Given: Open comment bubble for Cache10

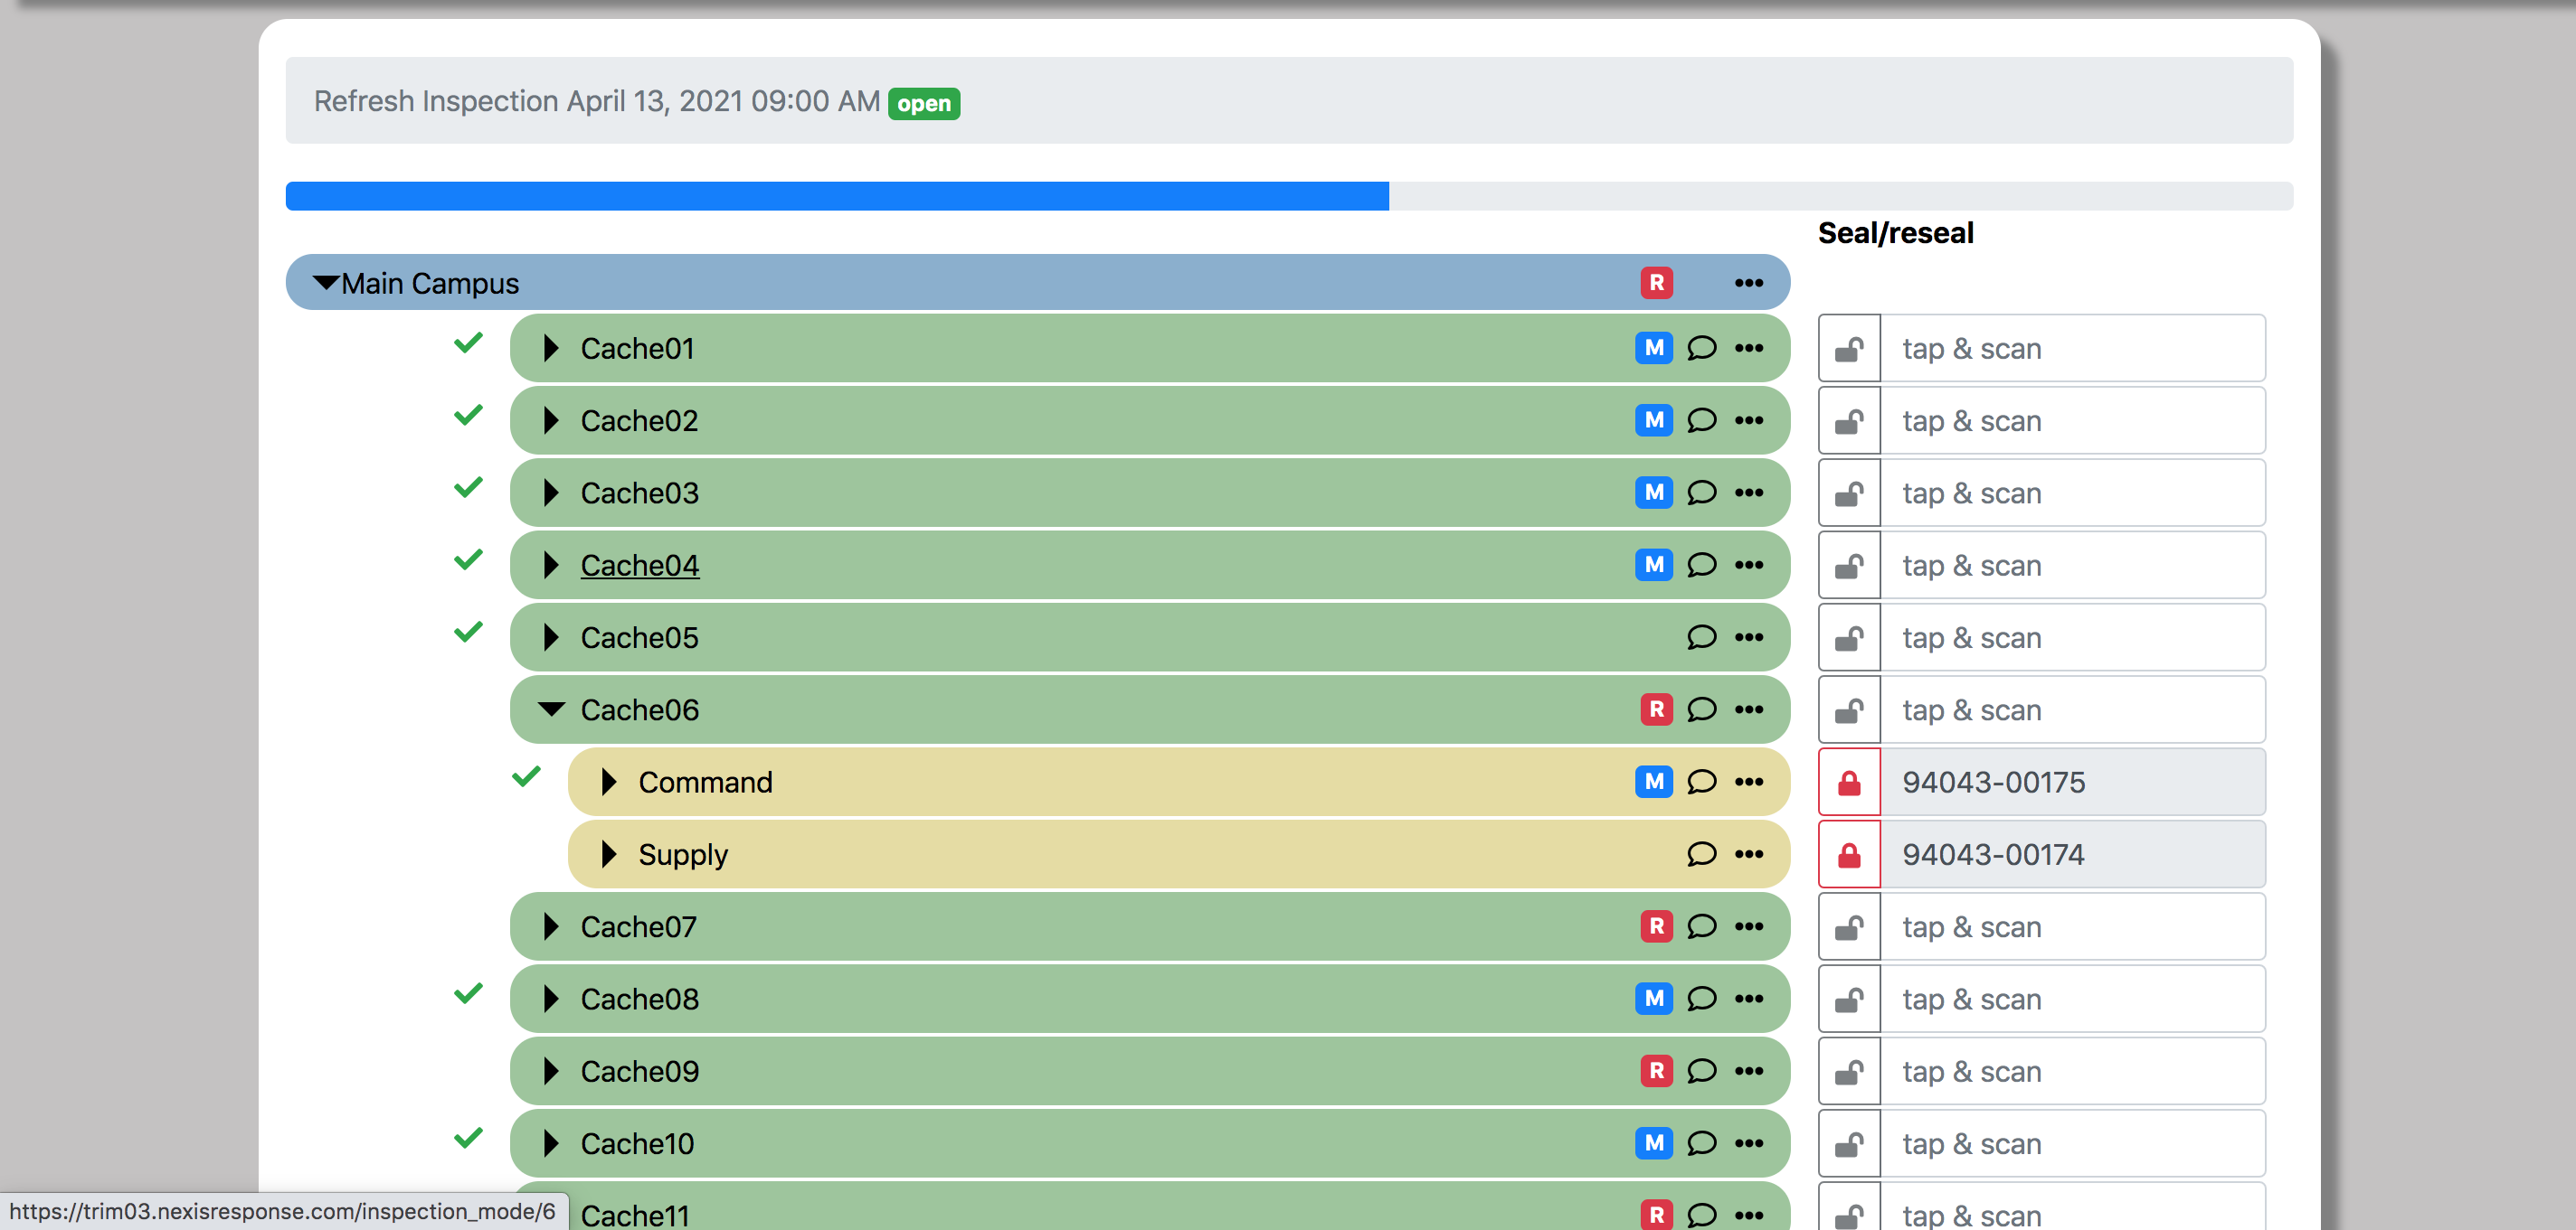Looking at the screenshot, I should click(x=1701, y=1143).
